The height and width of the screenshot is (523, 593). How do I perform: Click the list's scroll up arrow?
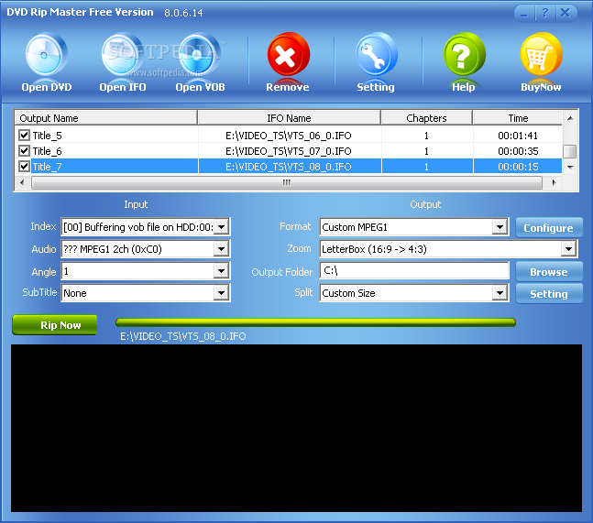(x=570, y=118)
